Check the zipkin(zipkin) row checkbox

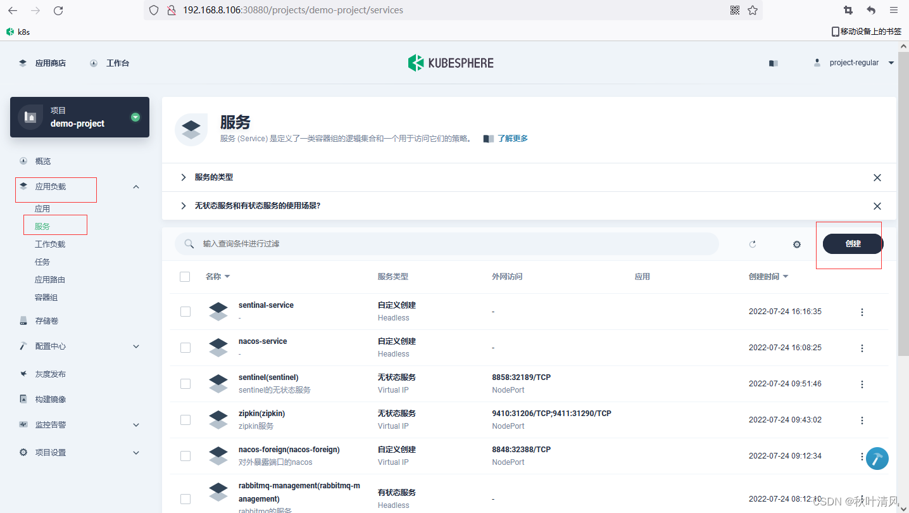click(x=185, y=420)
